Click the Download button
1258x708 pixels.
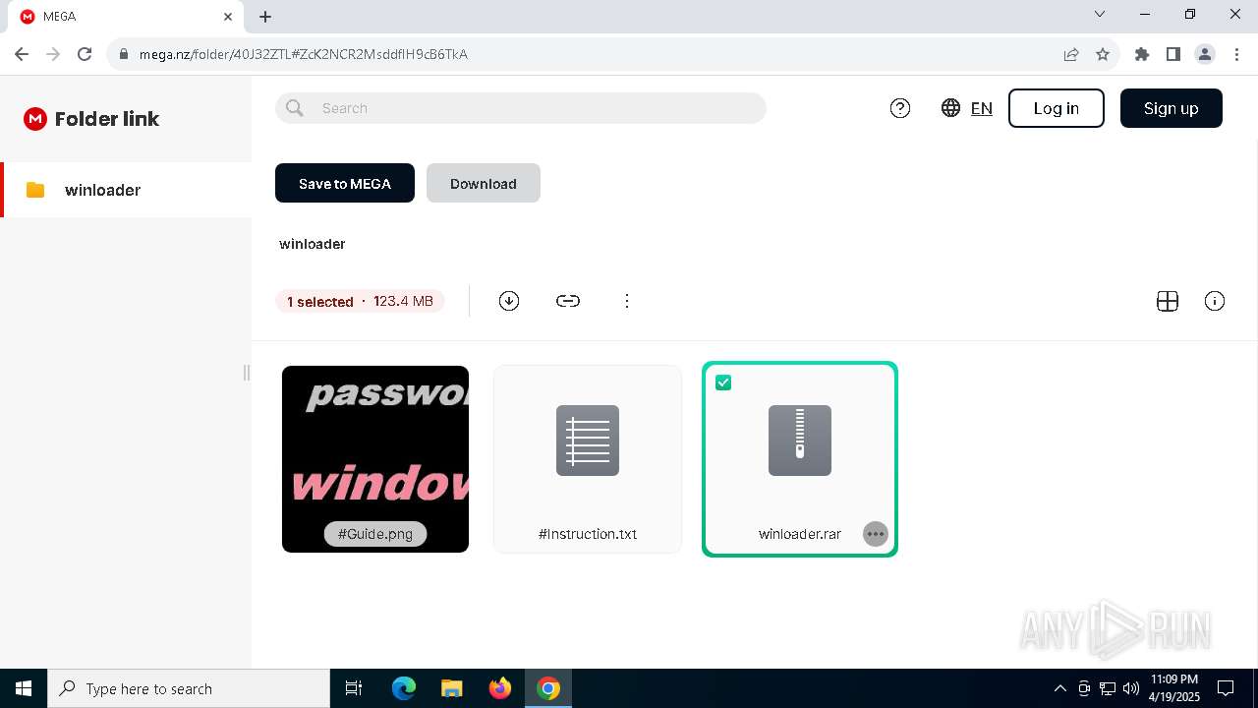(x=484, y=183)
